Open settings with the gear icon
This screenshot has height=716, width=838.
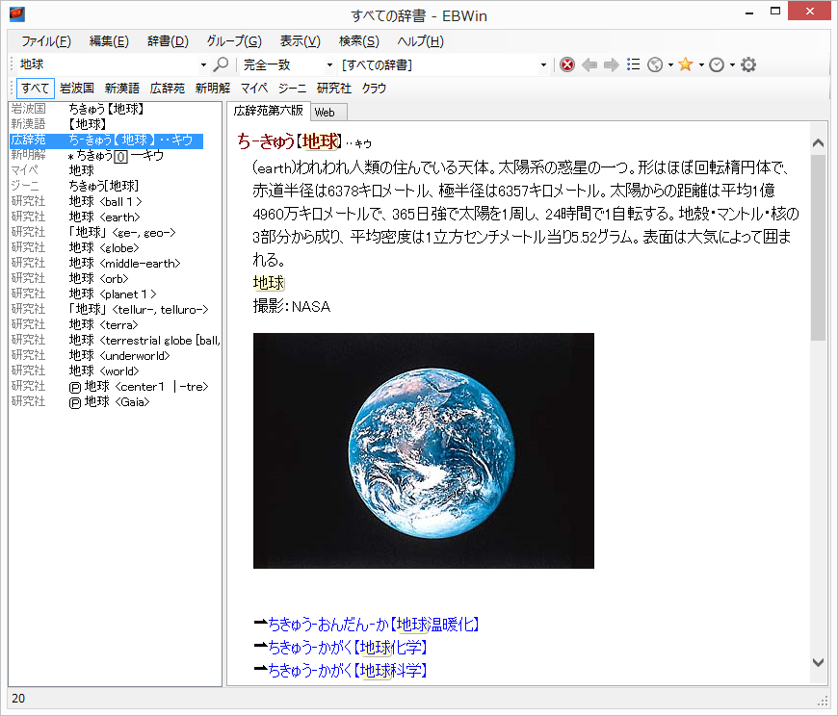coord(747,64)
